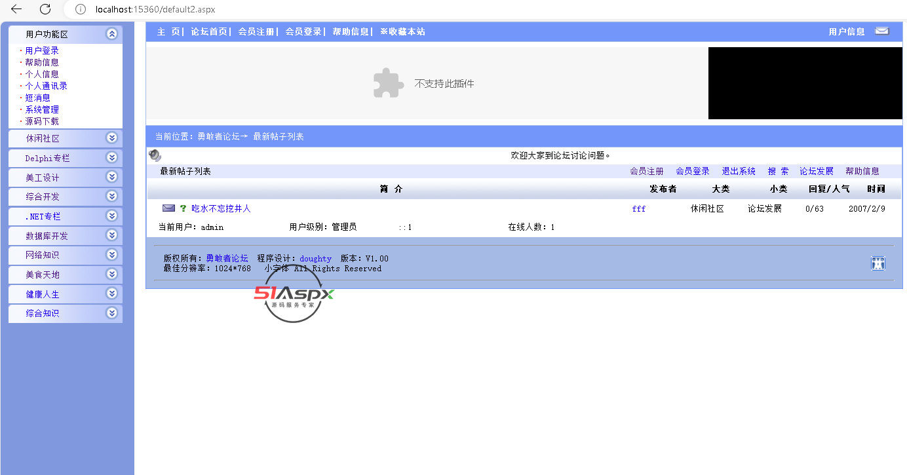
Task: Expand the 综合知识 section
Action: pyautogui.click(x=112, y=313)
